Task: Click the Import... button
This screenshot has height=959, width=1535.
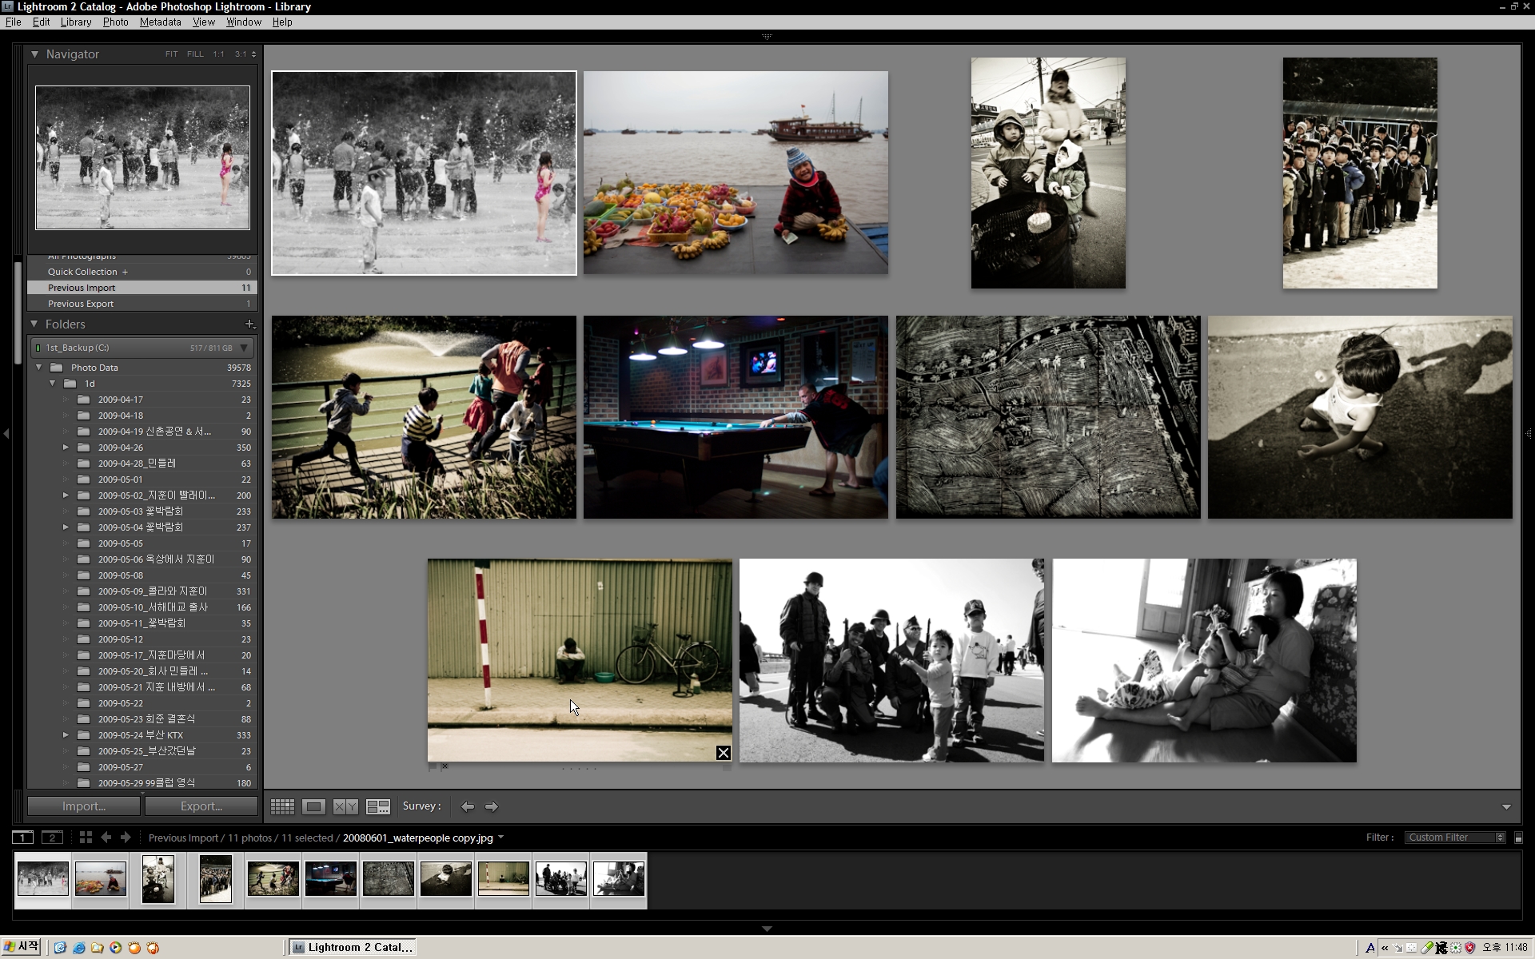Action: tap(84, 806)
